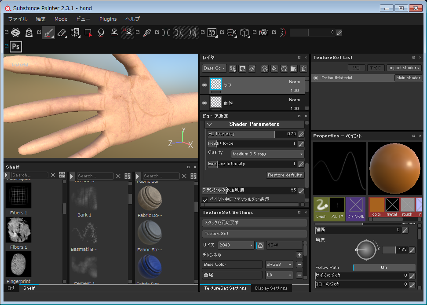
Task: Click the ソロ button
Action: (356, 68)
